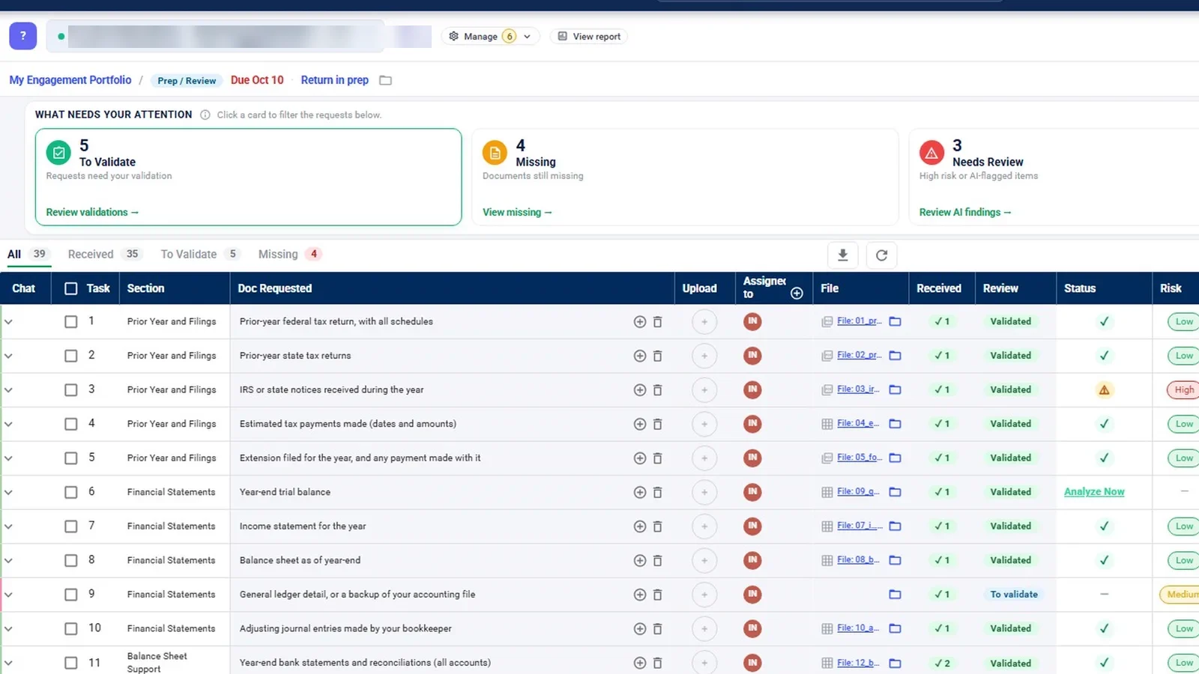Click the To validate status in row 9
1199x674 pixels.
point(1014,595)
